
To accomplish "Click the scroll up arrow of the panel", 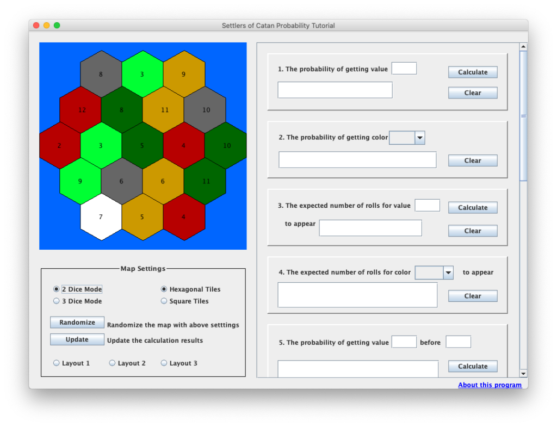I will (523, 47).
